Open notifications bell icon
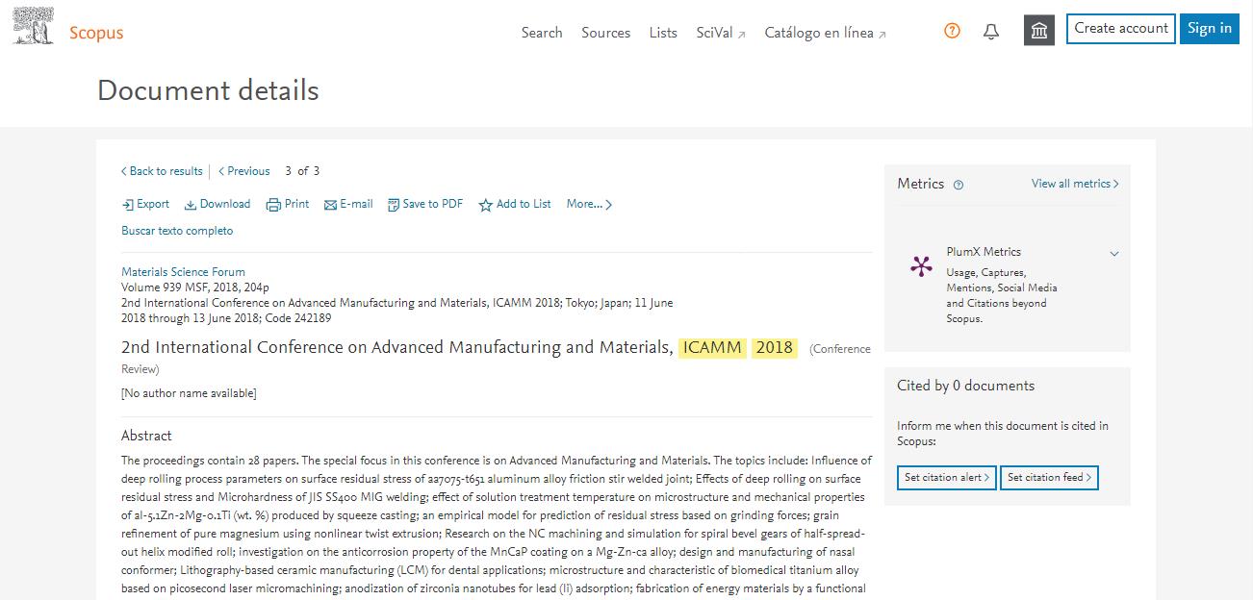 (991, 31)
